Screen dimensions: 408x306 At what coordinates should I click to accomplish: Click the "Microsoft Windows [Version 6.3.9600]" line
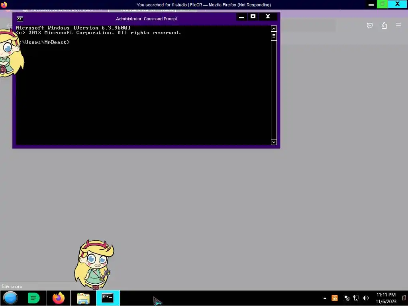(73, 28)
